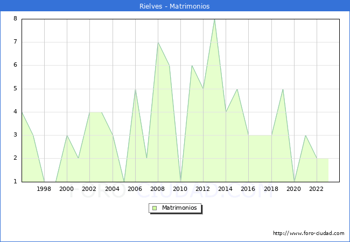
Task: Click the highest peak at value 8
Action: tap(214, 19)
